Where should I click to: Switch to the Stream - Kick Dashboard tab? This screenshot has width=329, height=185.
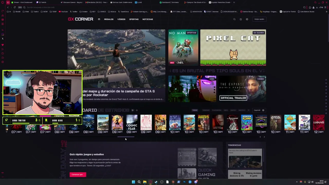tap(22, 2)
